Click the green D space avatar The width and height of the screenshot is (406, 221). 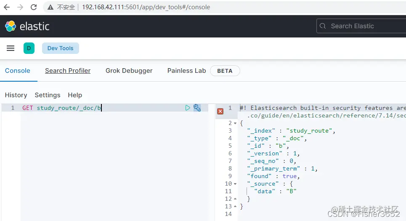coord(29,48)
